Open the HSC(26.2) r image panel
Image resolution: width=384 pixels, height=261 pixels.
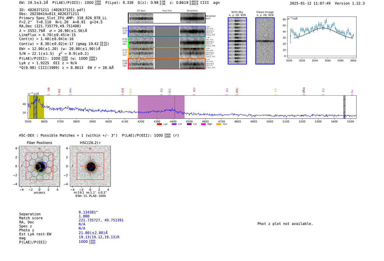click(90, 166)
